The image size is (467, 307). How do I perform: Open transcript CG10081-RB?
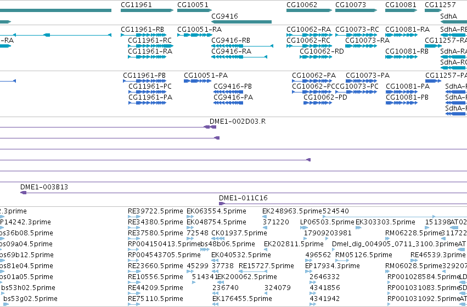pos(401,57)
